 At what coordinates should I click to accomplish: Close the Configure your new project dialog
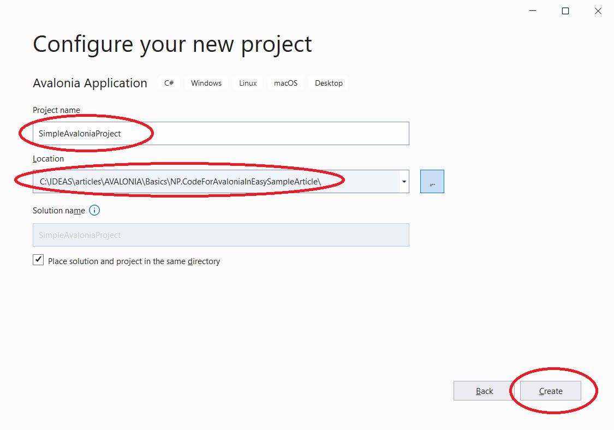pos(598,11)
